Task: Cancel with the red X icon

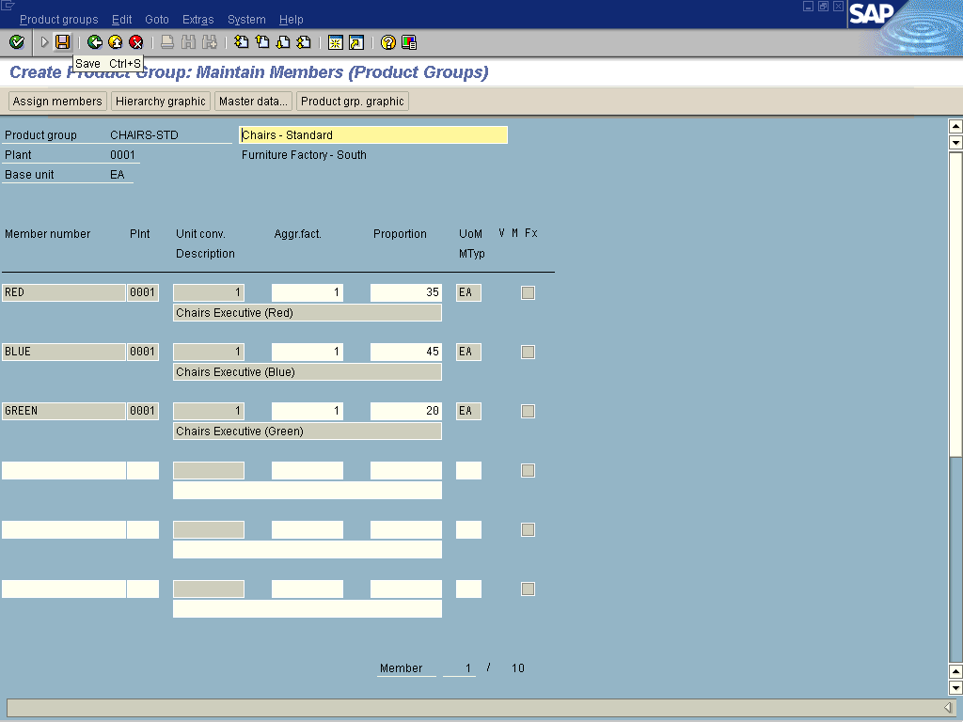Action: (136, 41)
